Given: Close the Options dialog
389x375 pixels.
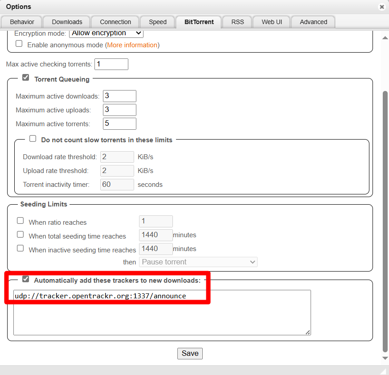Looking at the screenshot, I should coord(382,7).
